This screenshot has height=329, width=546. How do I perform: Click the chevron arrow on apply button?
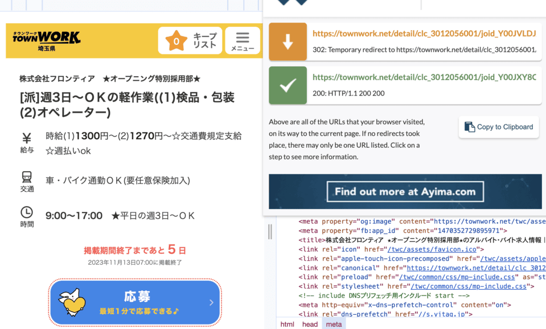(211, 303)
